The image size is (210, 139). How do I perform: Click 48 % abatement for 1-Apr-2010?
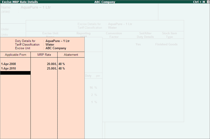(x=61, y=69)
